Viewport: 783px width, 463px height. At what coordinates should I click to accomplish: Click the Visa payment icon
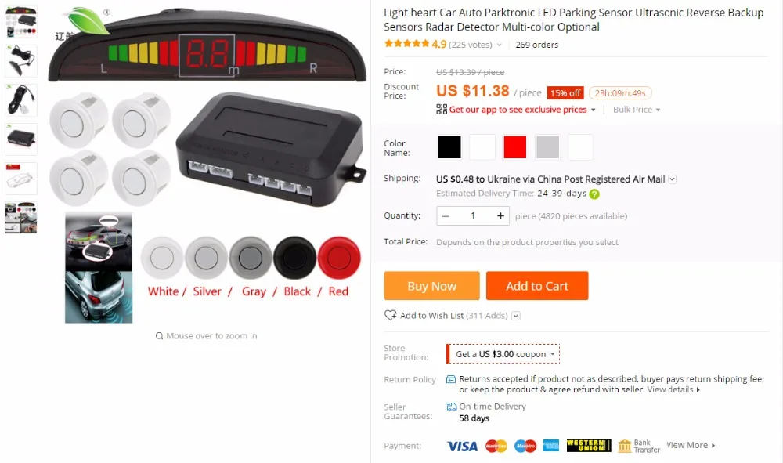462,446
